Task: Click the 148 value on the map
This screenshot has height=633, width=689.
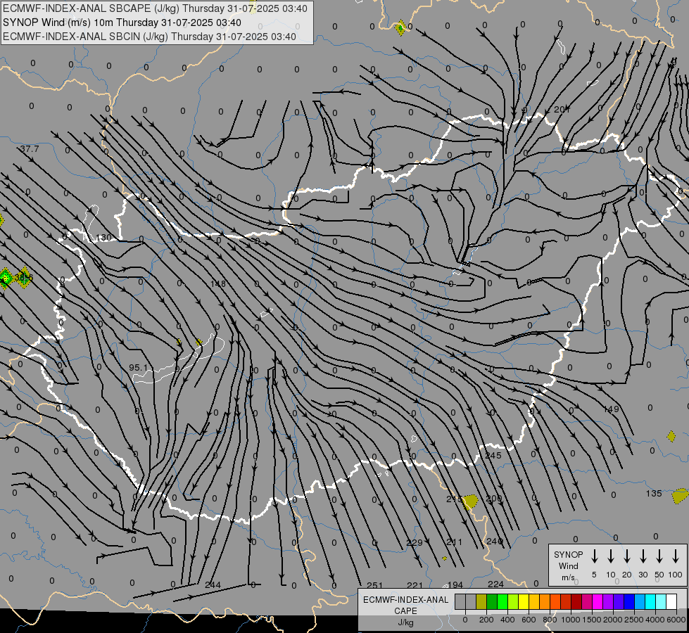Action: pos(218,283)
